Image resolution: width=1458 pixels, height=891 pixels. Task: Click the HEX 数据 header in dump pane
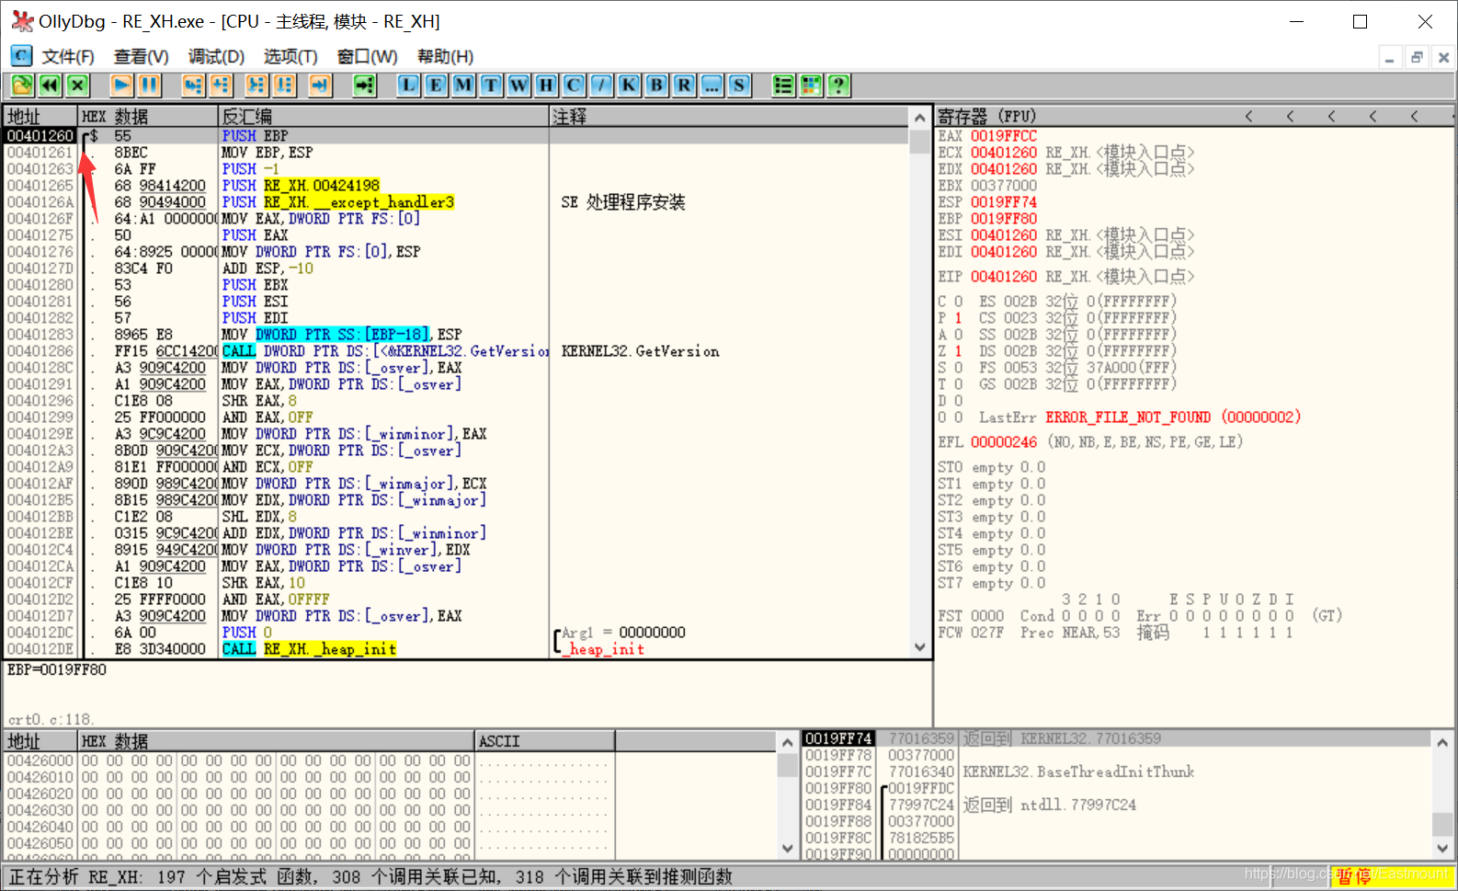tap(276, 741)
